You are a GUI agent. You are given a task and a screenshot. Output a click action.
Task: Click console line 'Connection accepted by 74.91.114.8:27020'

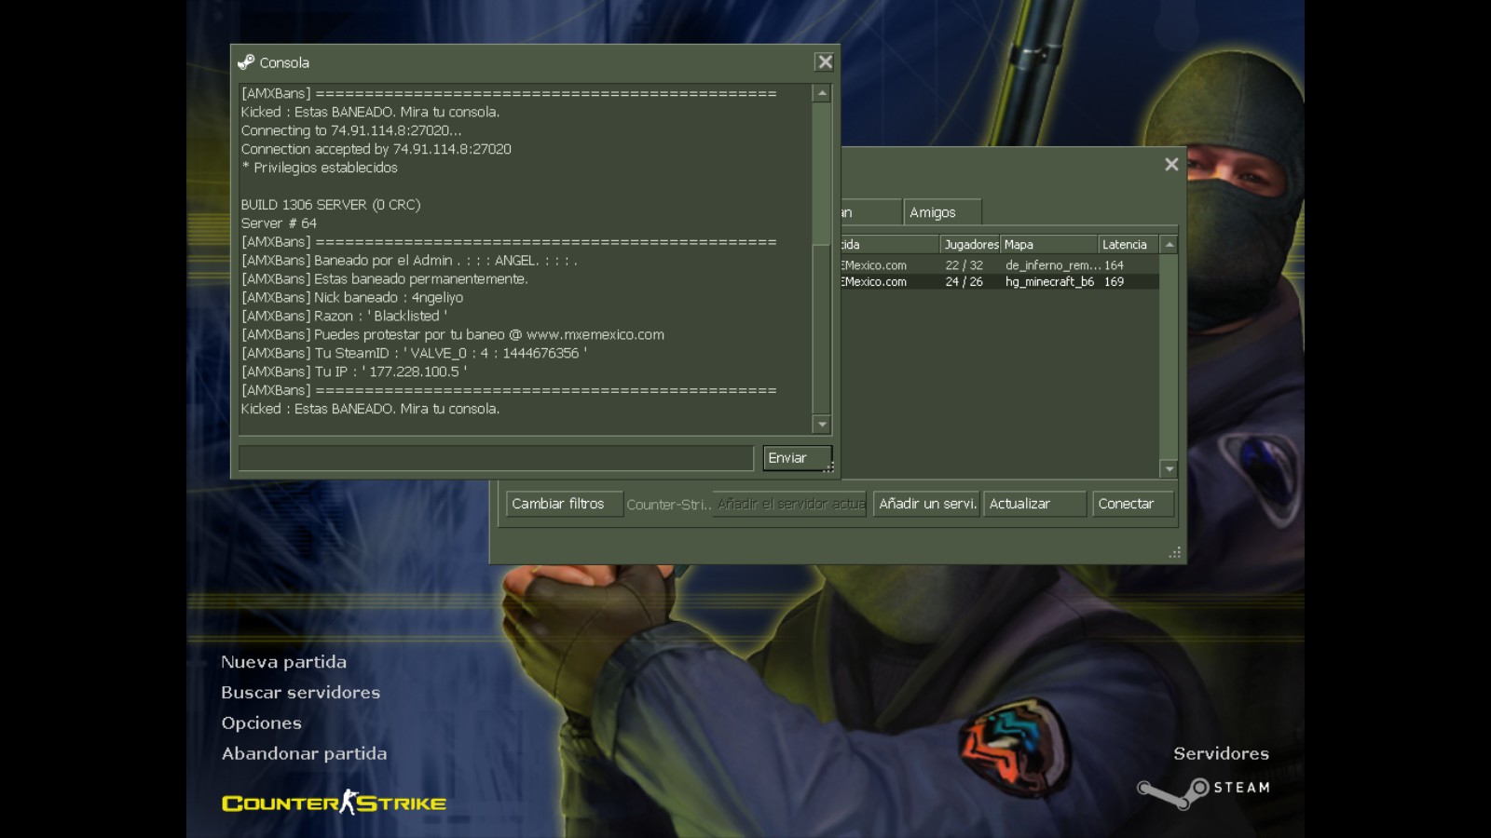(x=376, y=149)
